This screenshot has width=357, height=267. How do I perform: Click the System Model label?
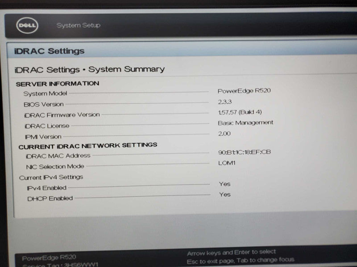point(45,93)
